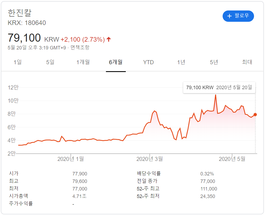Click the 2020년 1월 axis label
This screenshot has width=265, height=216.
(71, 159)
